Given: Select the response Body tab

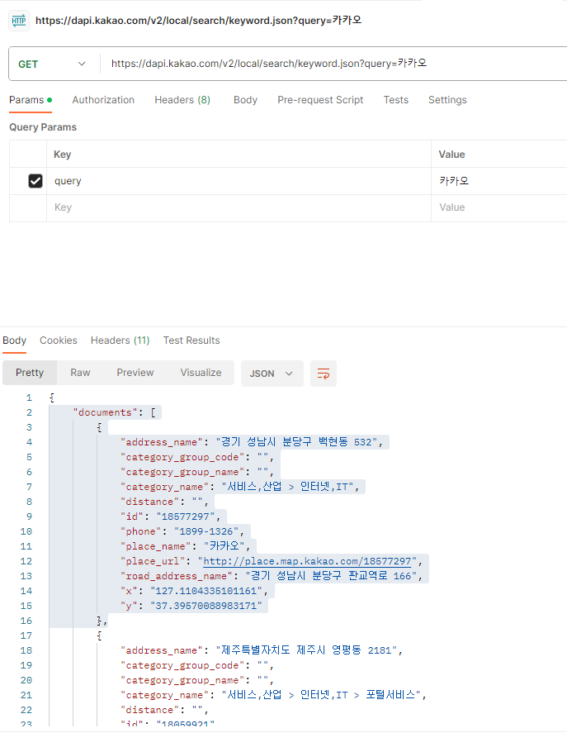Looking at the screenshot, I should coord(15,340).
